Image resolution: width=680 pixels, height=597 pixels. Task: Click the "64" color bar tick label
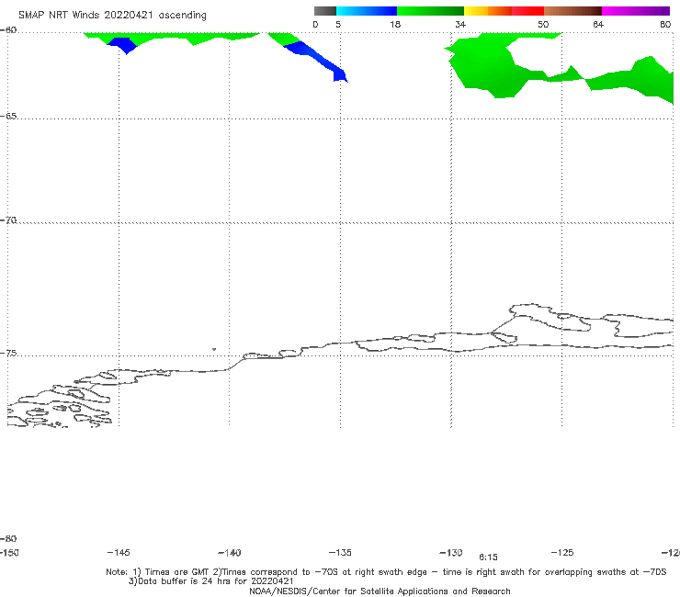[598, 24]
